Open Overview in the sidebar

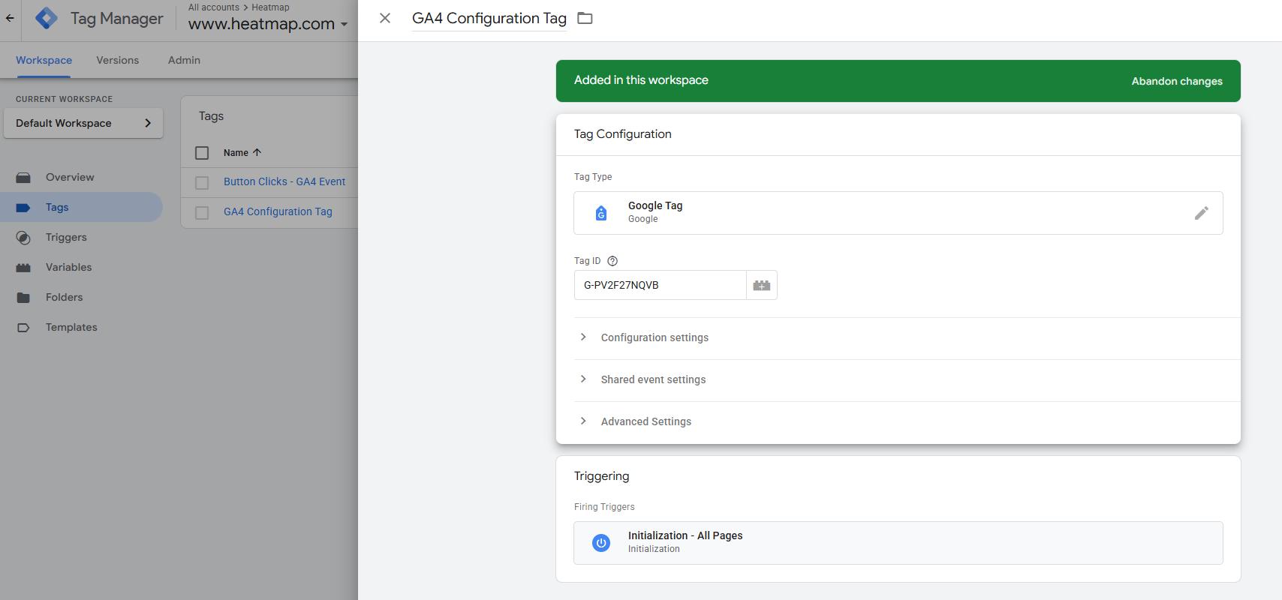pyautogui.click(x=70, y=177)
